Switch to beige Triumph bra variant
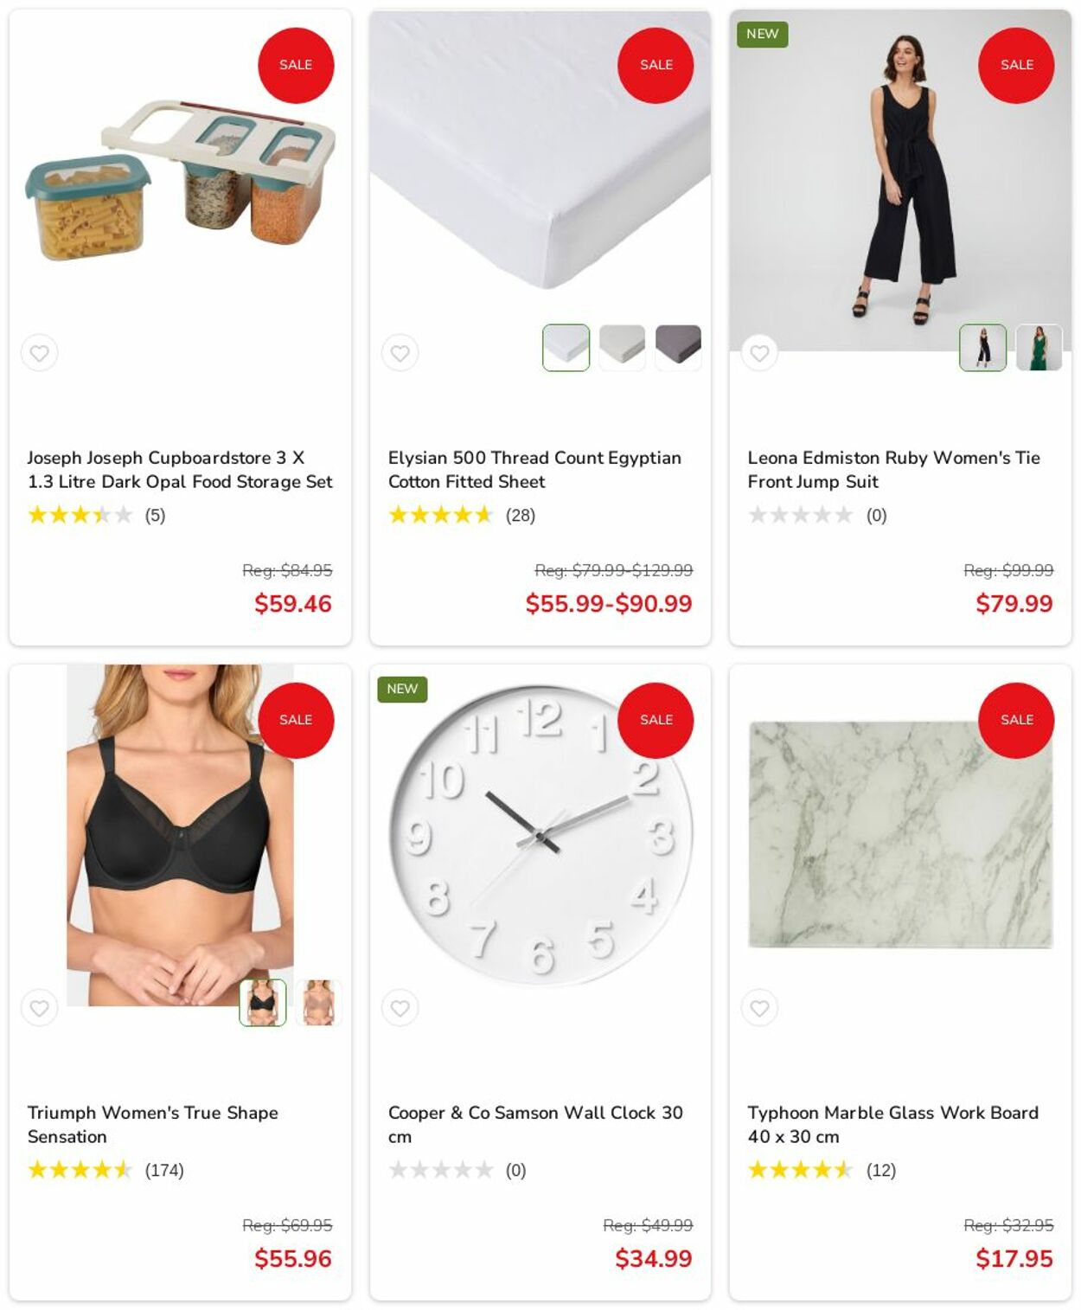Viewport: 1081px width, 1310px height. 319,1003
